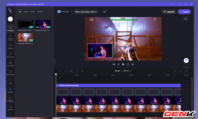This screenshot has height=119, width=198.
Task: Change the 16:9 aspect ratio
Action: click(186, 19)
